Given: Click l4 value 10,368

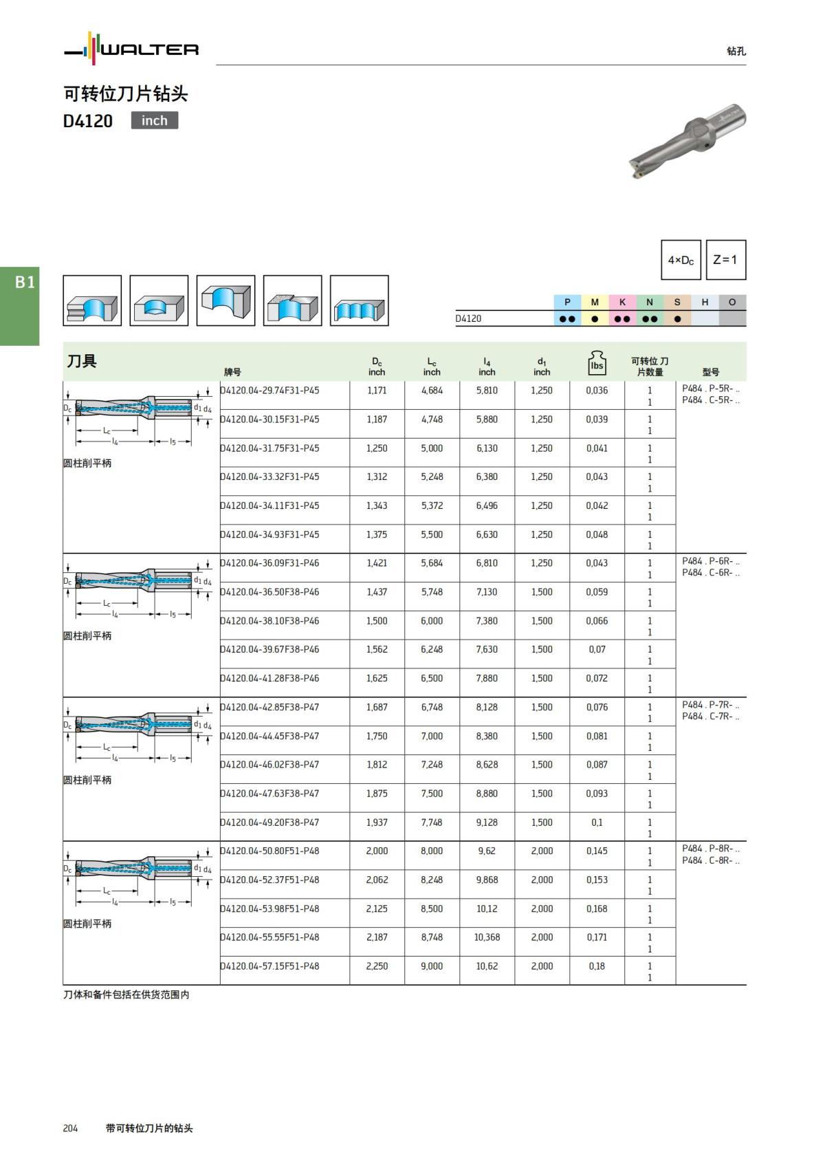Looking at the screenshot, I should pos(487,937).
